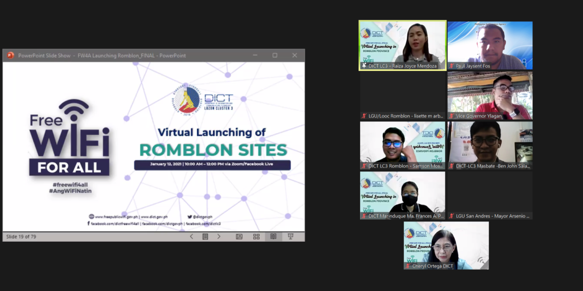
Task: Click the 'Free WiFi FOR ALL' logo on the slide
Action: [70, 137]
